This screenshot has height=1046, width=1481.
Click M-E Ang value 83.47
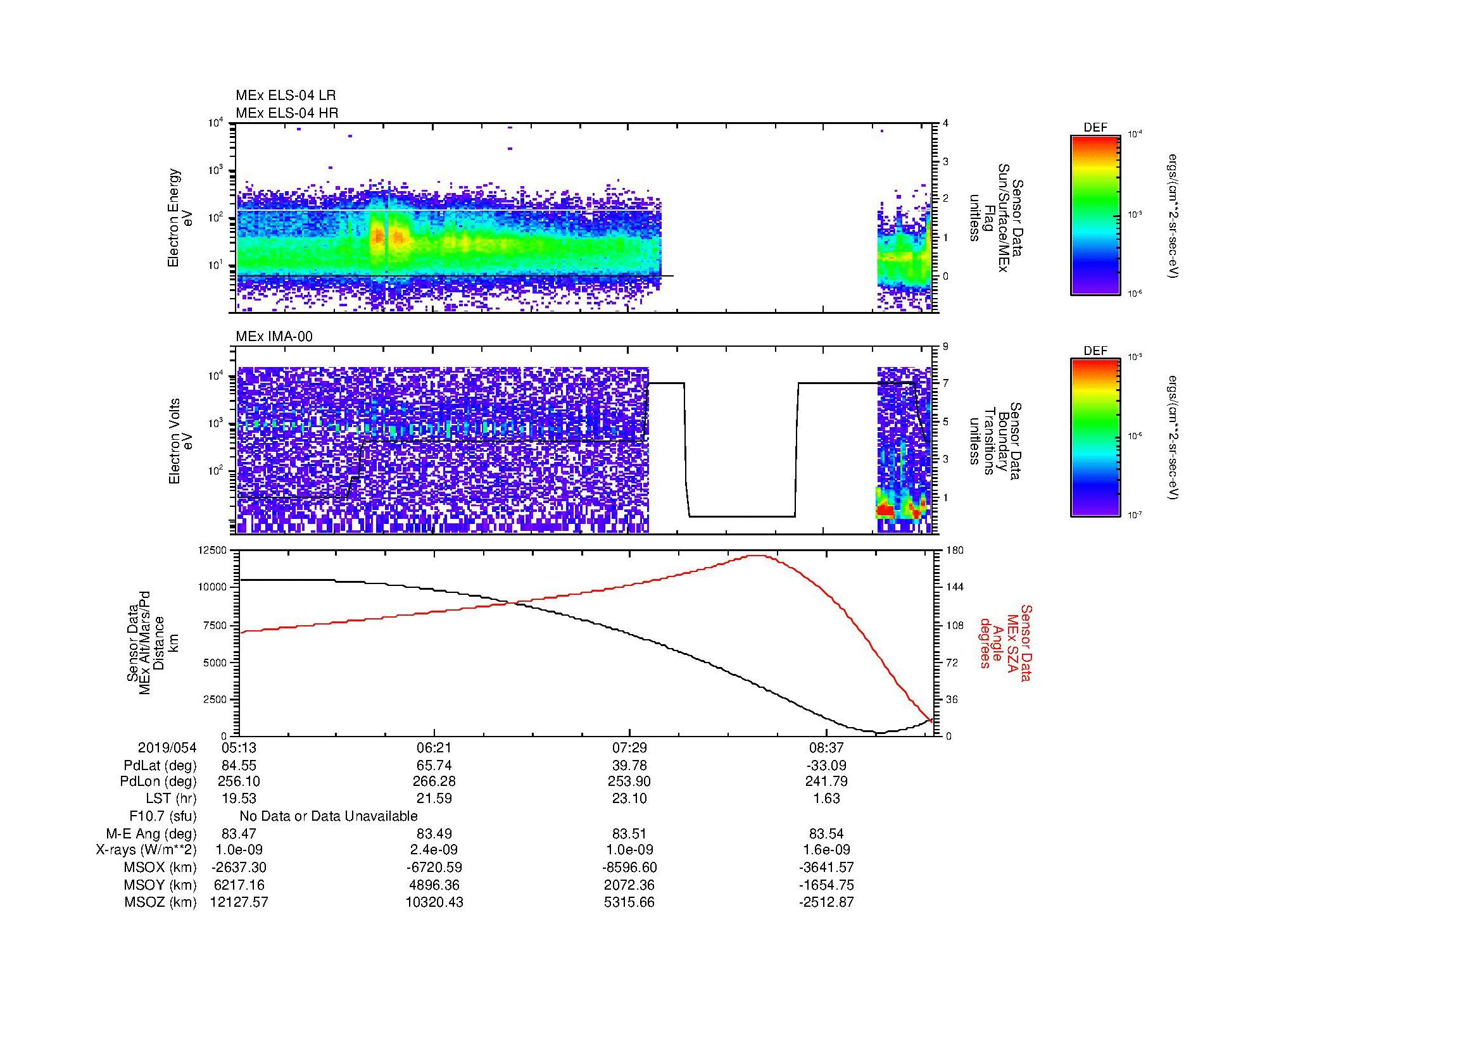tap(239, 834)
